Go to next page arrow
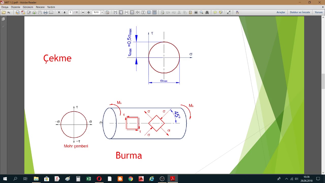 (x=64, y=12)
